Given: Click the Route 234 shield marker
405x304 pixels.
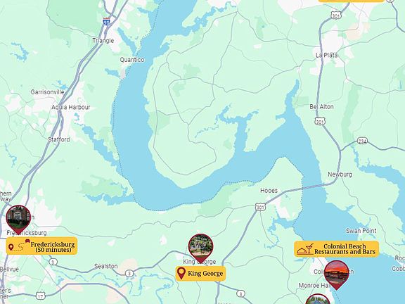Looking at the screenshot, I should click(x=362, y=141).
